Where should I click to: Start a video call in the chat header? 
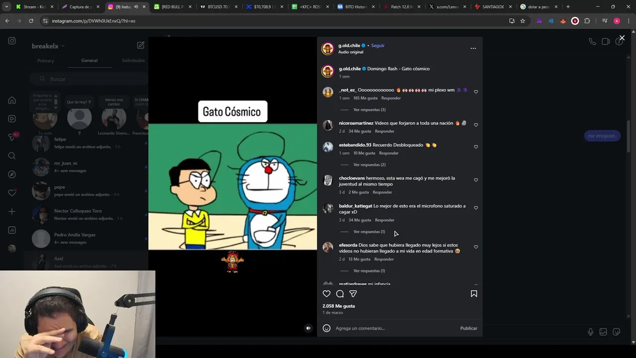tap(606, 42)
